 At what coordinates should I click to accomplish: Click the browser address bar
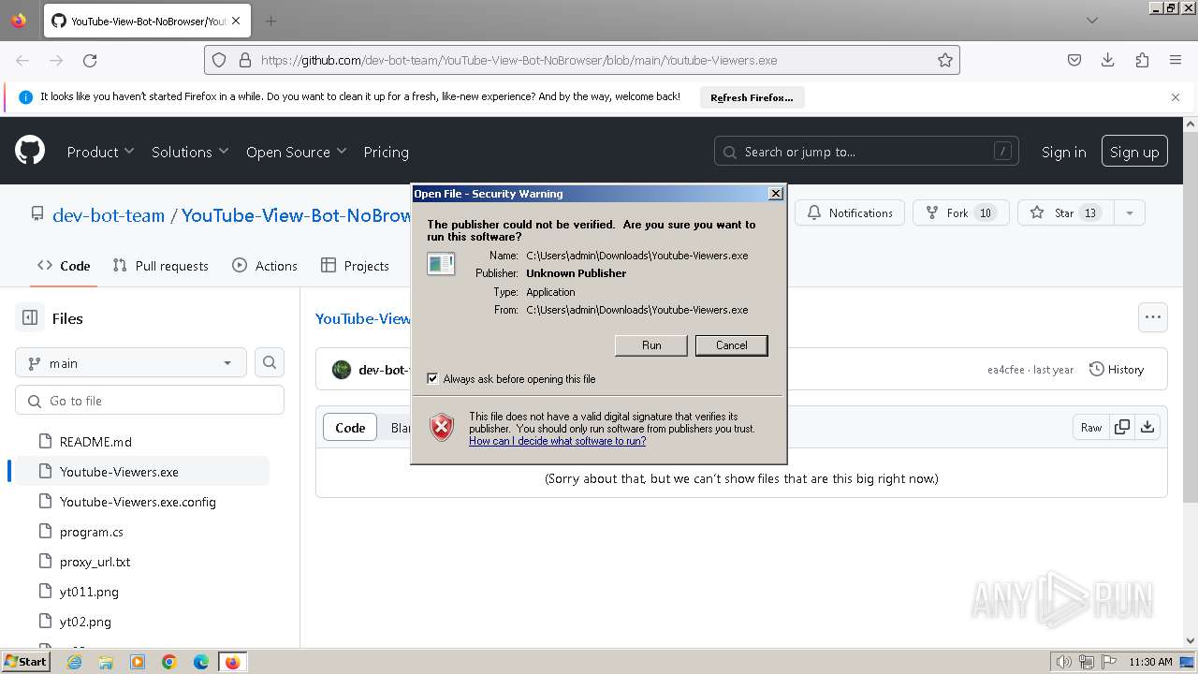tap(582, 60)
